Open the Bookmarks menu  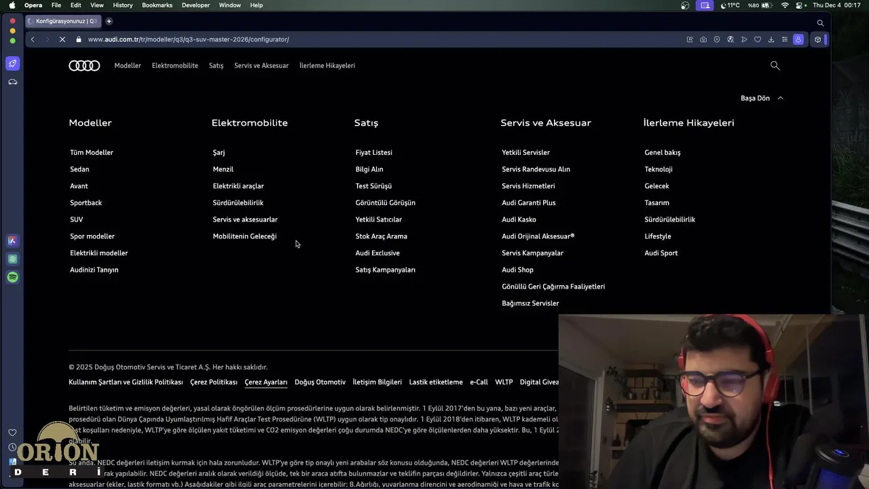coord(157,5)
